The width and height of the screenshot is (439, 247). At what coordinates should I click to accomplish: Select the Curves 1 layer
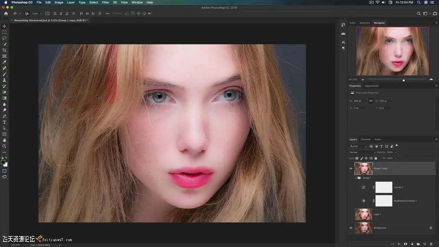(398, 187)
